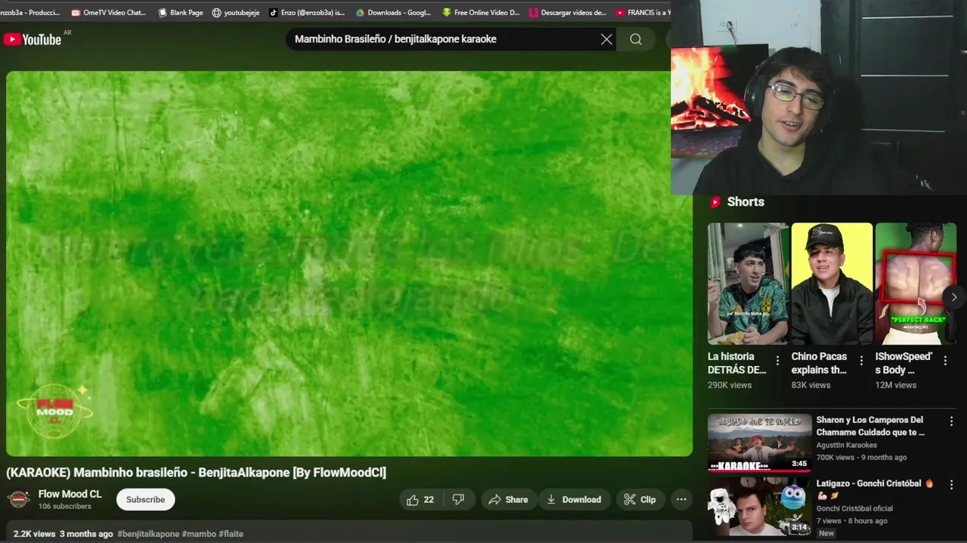
Task: Create a Clip with the scissors button
Action: coord(639,499)
